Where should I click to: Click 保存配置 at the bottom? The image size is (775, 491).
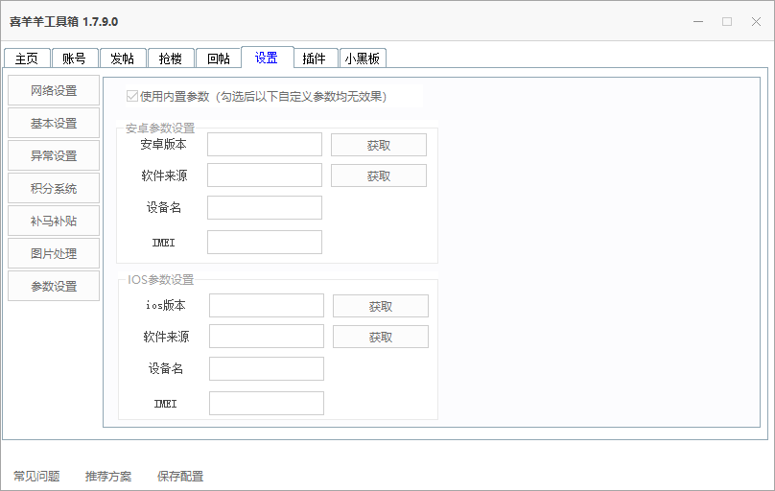click(x=180, y=477)
